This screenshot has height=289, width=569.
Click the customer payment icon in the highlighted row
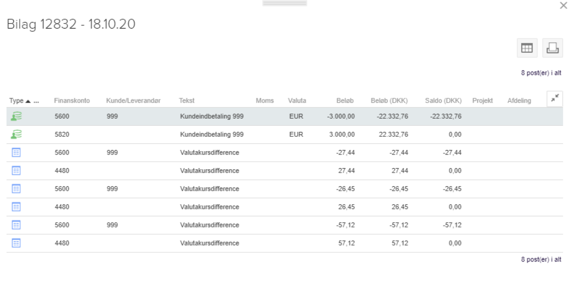(17, 116)
